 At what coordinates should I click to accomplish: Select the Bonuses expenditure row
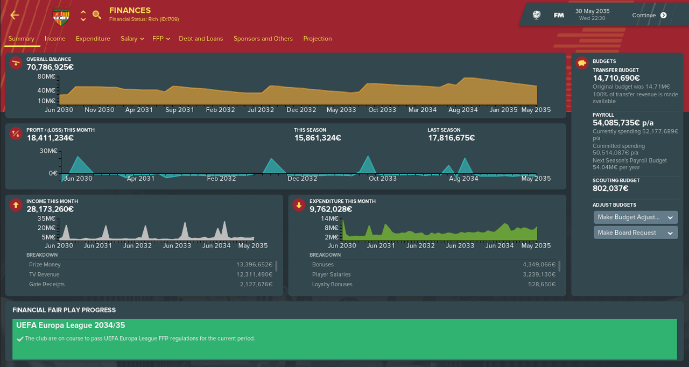pyautogui.click(x=433, y=265)
